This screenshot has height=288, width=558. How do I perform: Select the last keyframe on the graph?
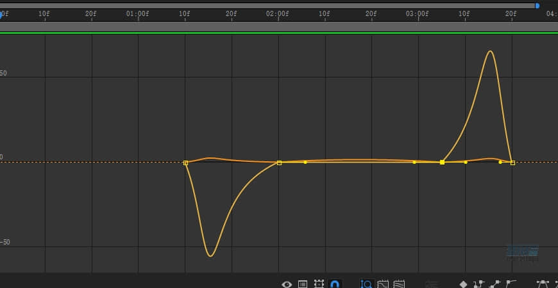coord(512,163)
